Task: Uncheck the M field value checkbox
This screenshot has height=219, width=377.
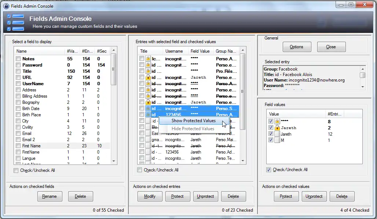Action: pyautogui.click(x=271, y=140)
